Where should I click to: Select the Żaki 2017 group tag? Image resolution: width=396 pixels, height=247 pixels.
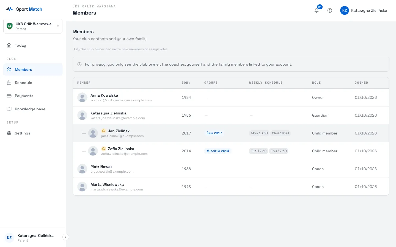coord(214,133)
